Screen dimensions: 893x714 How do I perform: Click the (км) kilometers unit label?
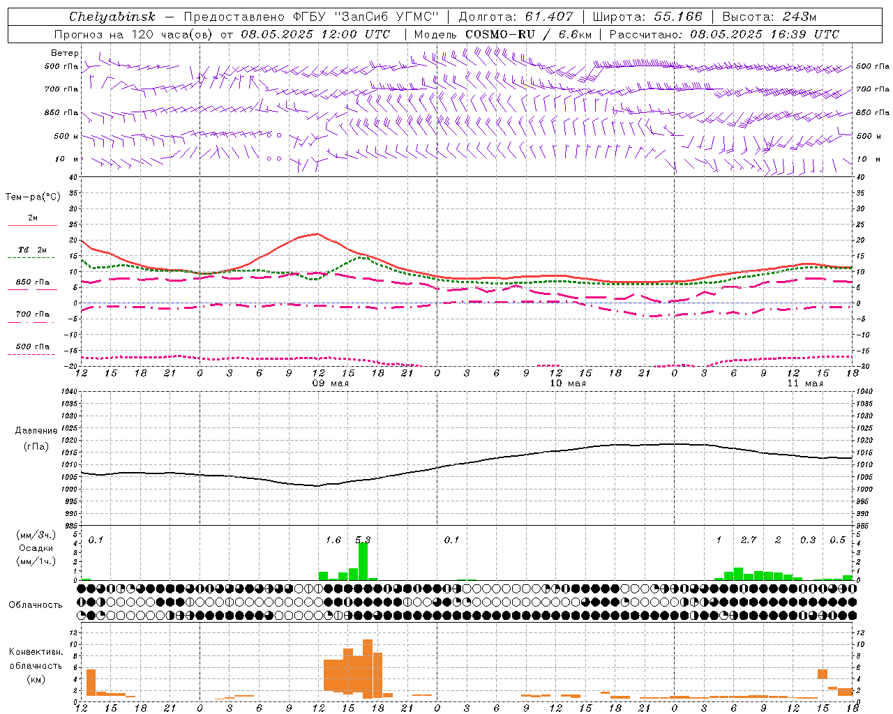tap(36, 678)
